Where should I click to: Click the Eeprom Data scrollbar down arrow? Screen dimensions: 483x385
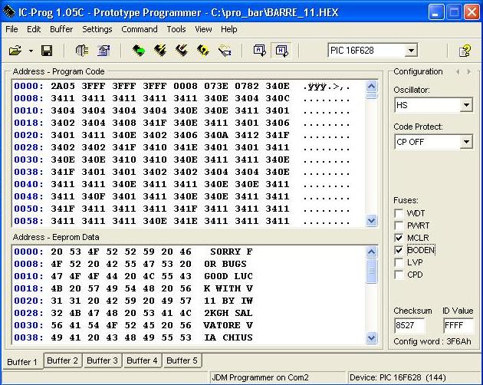pyautogui.click(x=372, y=338)
